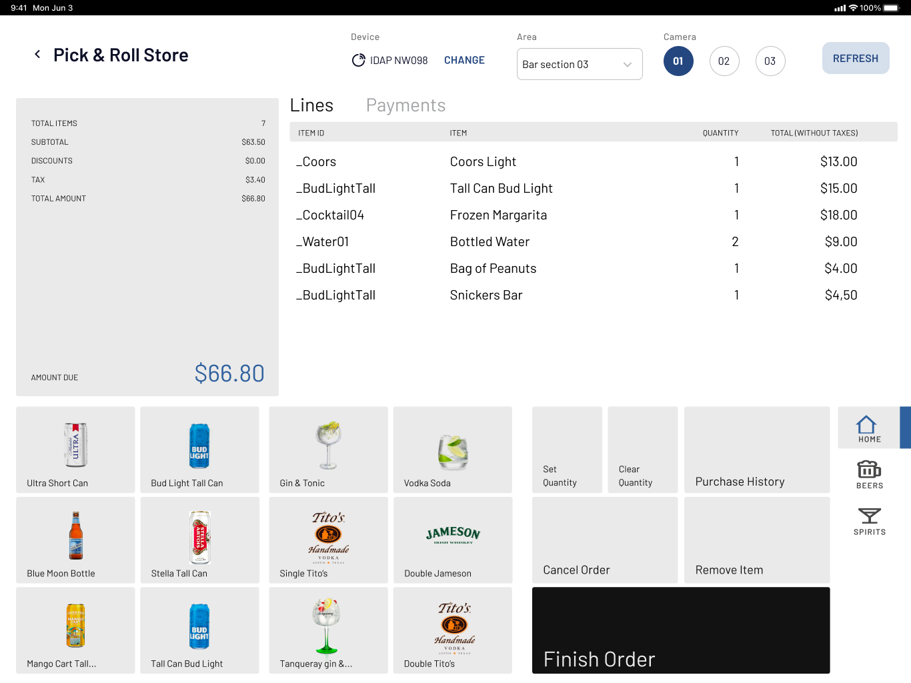
Task: Open the Payments tab
Action: point(405,105)
